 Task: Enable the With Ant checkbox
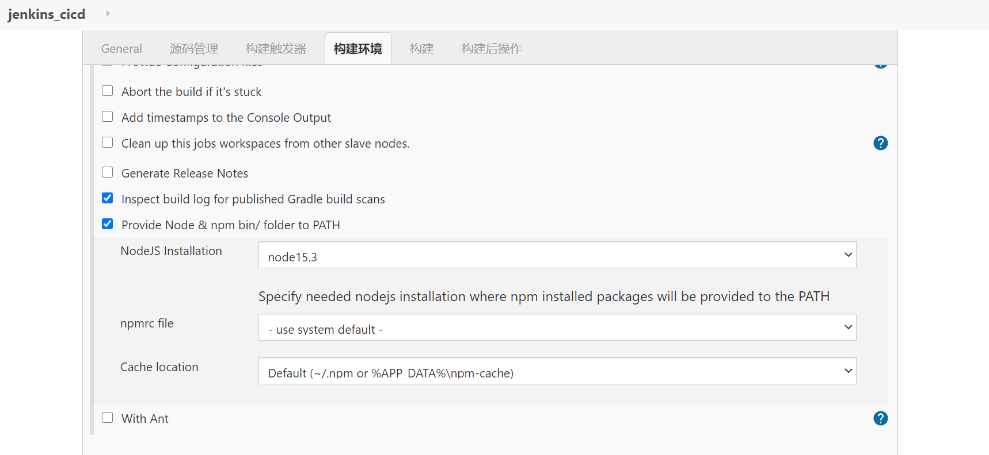108,418
